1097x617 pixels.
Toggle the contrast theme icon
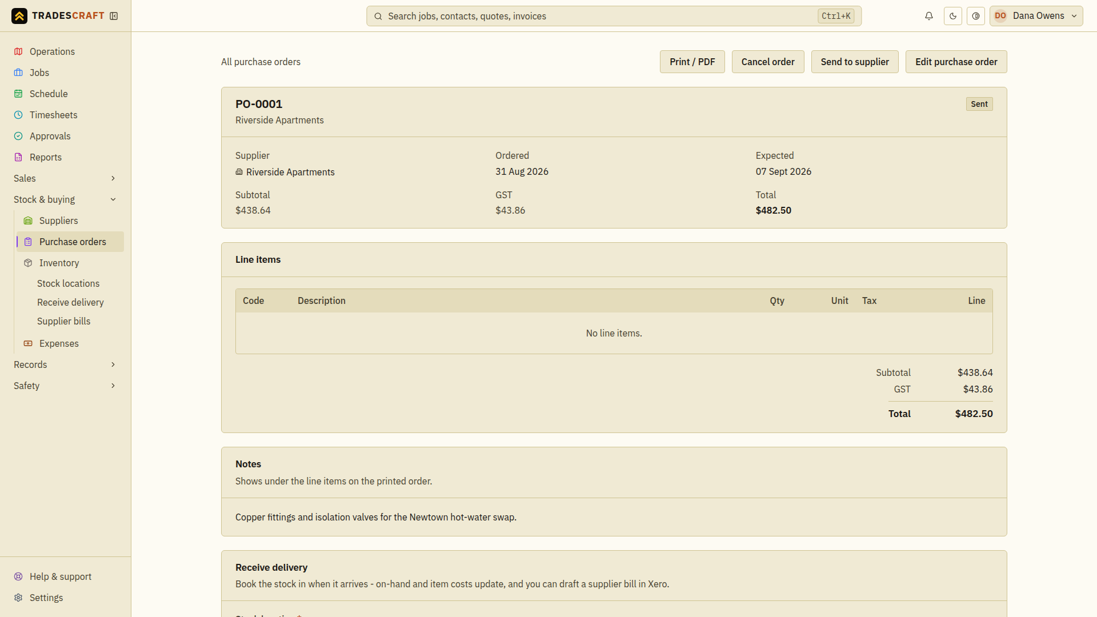[976, 16]
